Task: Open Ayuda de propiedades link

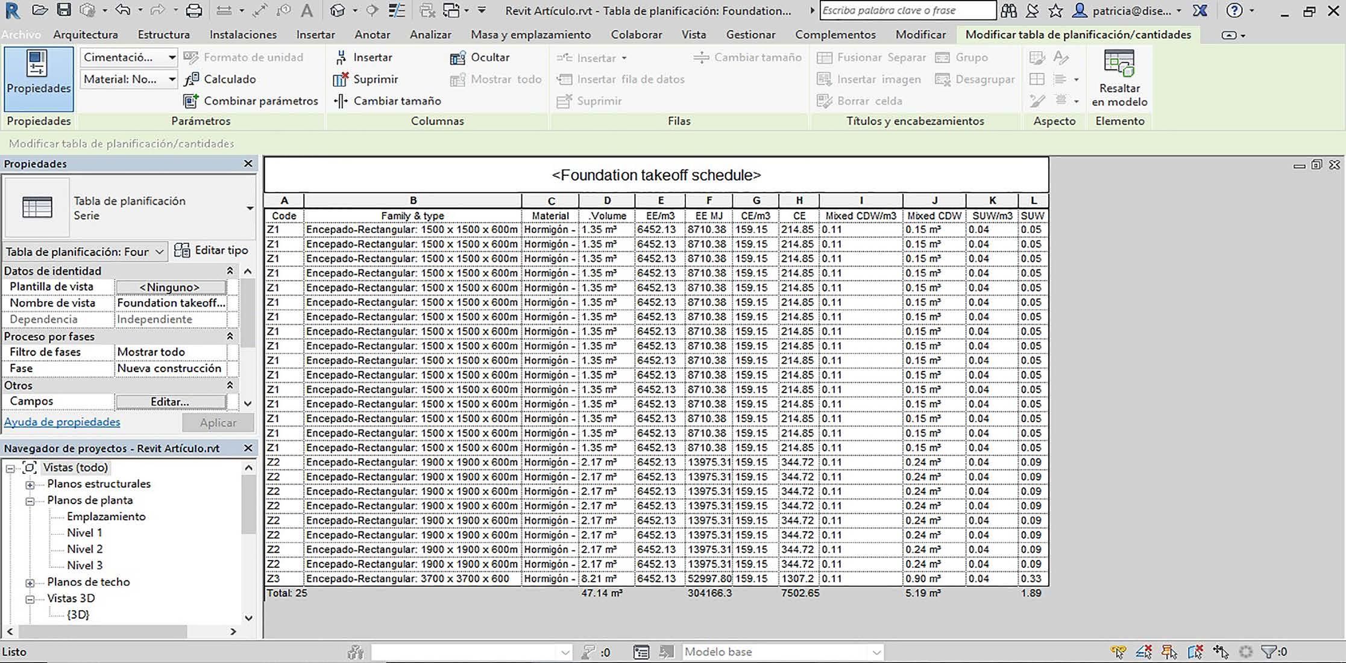Action: [62, 422]
